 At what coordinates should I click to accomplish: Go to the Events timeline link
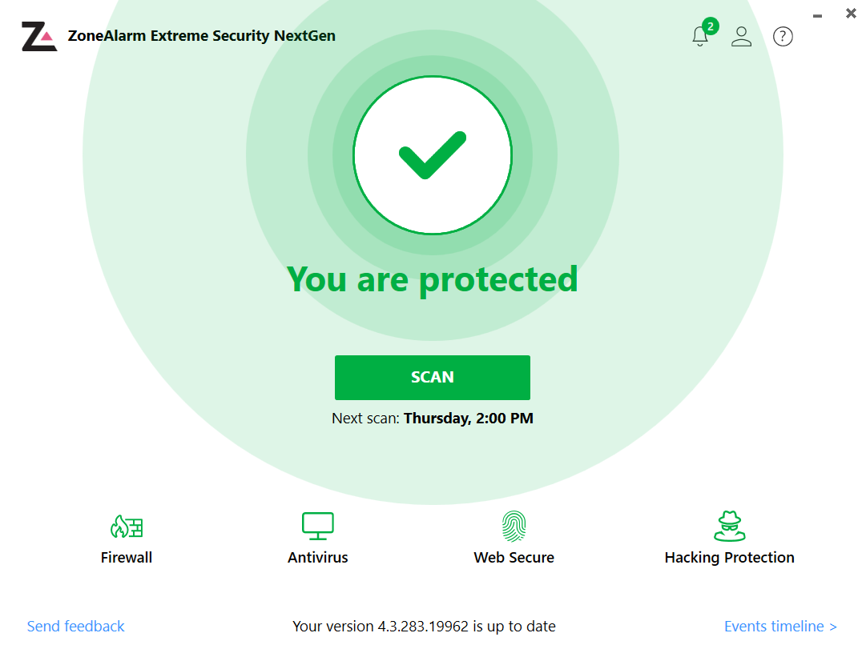[x=780, y=626]
